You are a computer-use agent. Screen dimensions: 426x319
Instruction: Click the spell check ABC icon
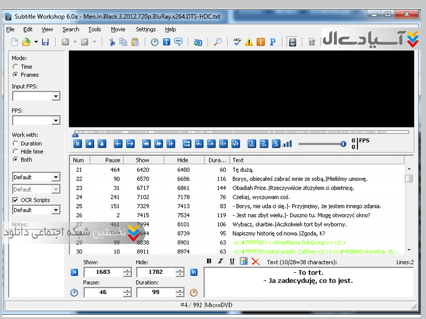click(x=237, y=42)
